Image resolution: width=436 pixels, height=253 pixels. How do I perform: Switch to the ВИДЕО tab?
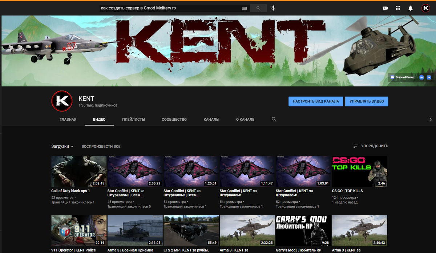coord(99,119)
